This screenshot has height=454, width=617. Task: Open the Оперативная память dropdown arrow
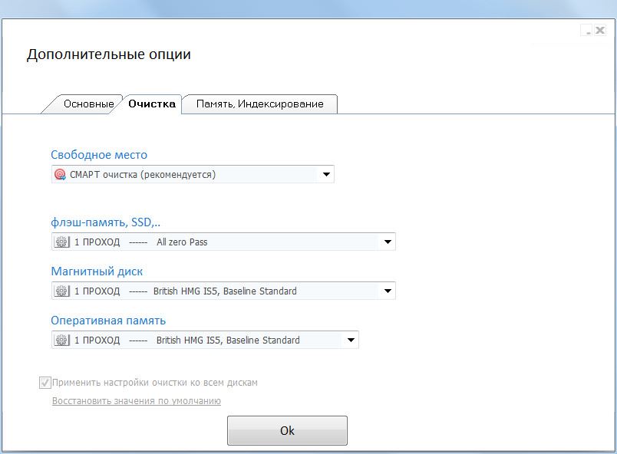coord(351,340)
